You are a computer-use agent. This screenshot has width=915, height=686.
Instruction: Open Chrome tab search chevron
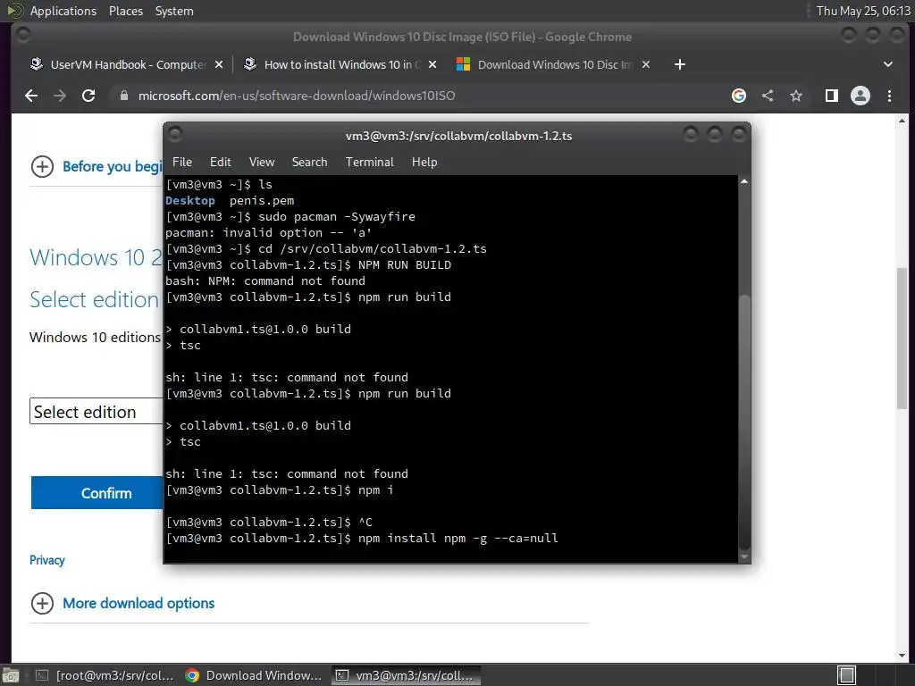pyautogui.click(x=888, y=64)
